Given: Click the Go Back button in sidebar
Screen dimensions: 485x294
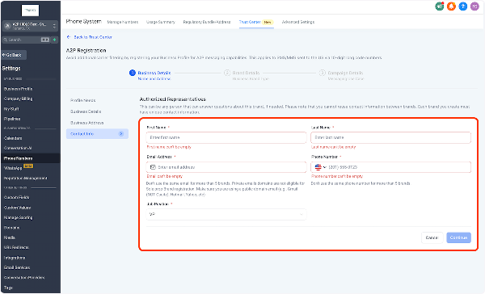Looking at the screenshot, I should pos(14,55).
